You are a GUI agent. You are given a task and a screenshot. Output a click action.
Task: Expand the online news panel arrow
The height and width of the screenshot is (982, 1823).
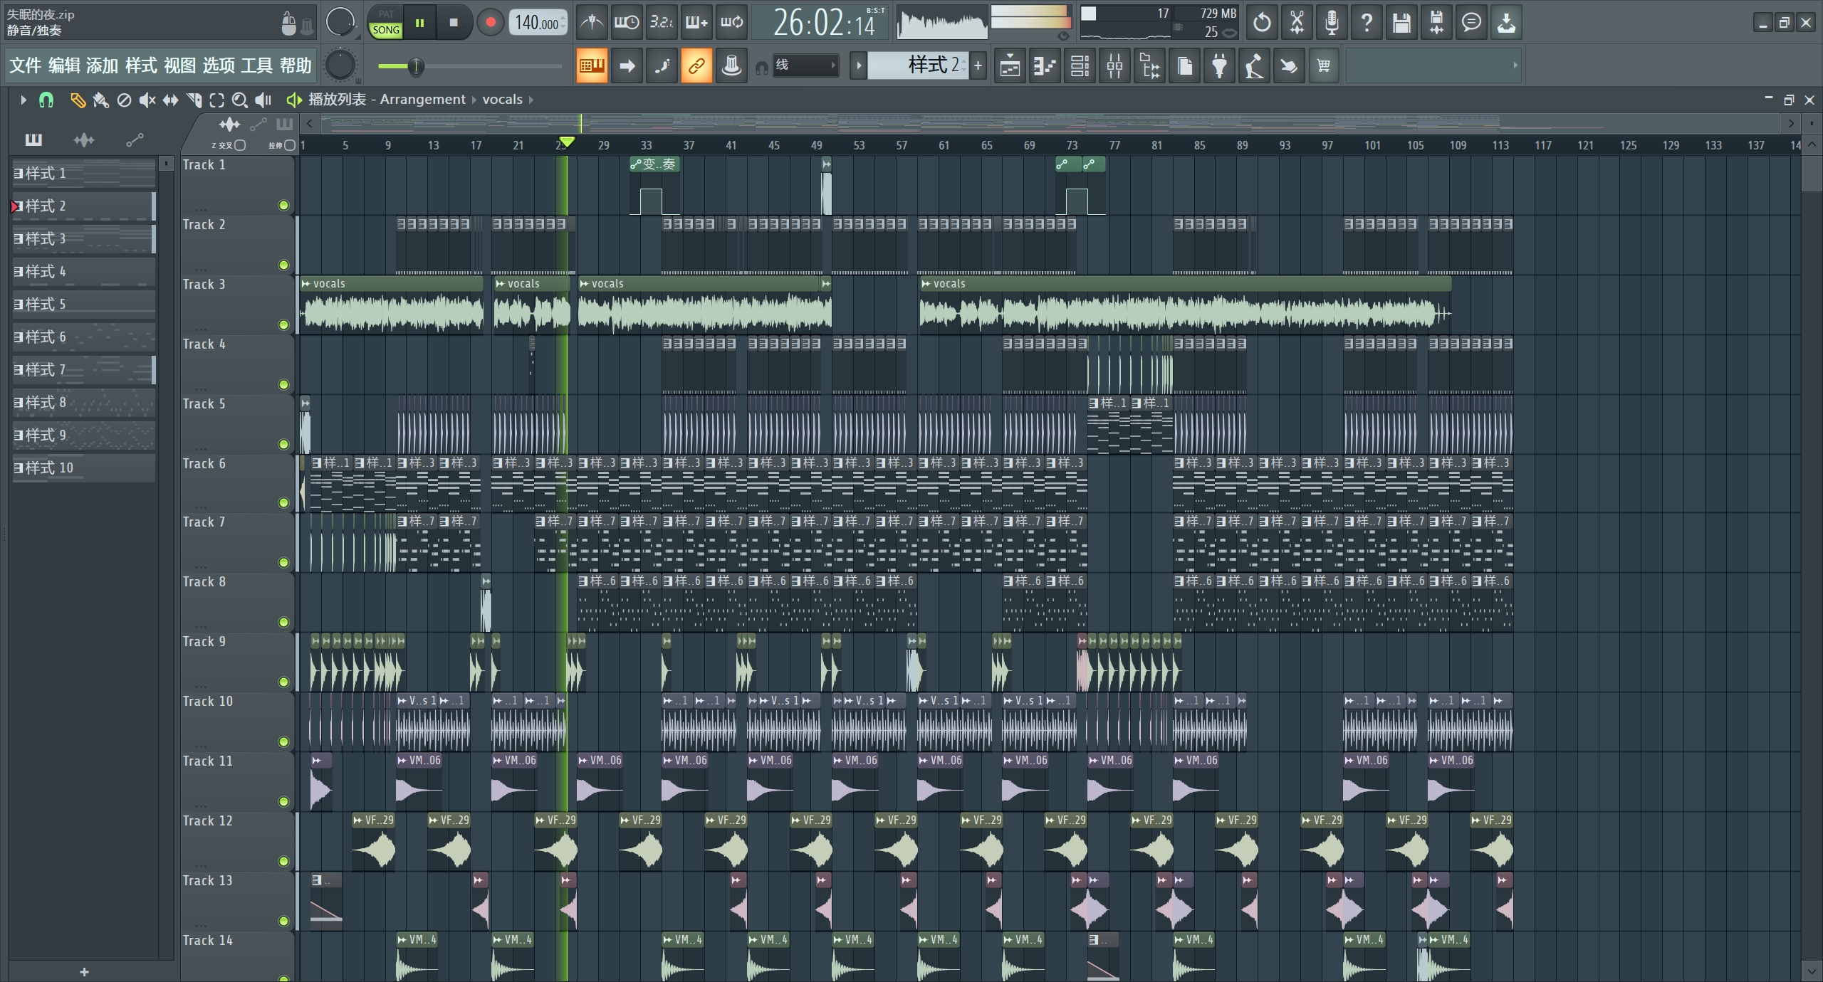coord(1515,65)
